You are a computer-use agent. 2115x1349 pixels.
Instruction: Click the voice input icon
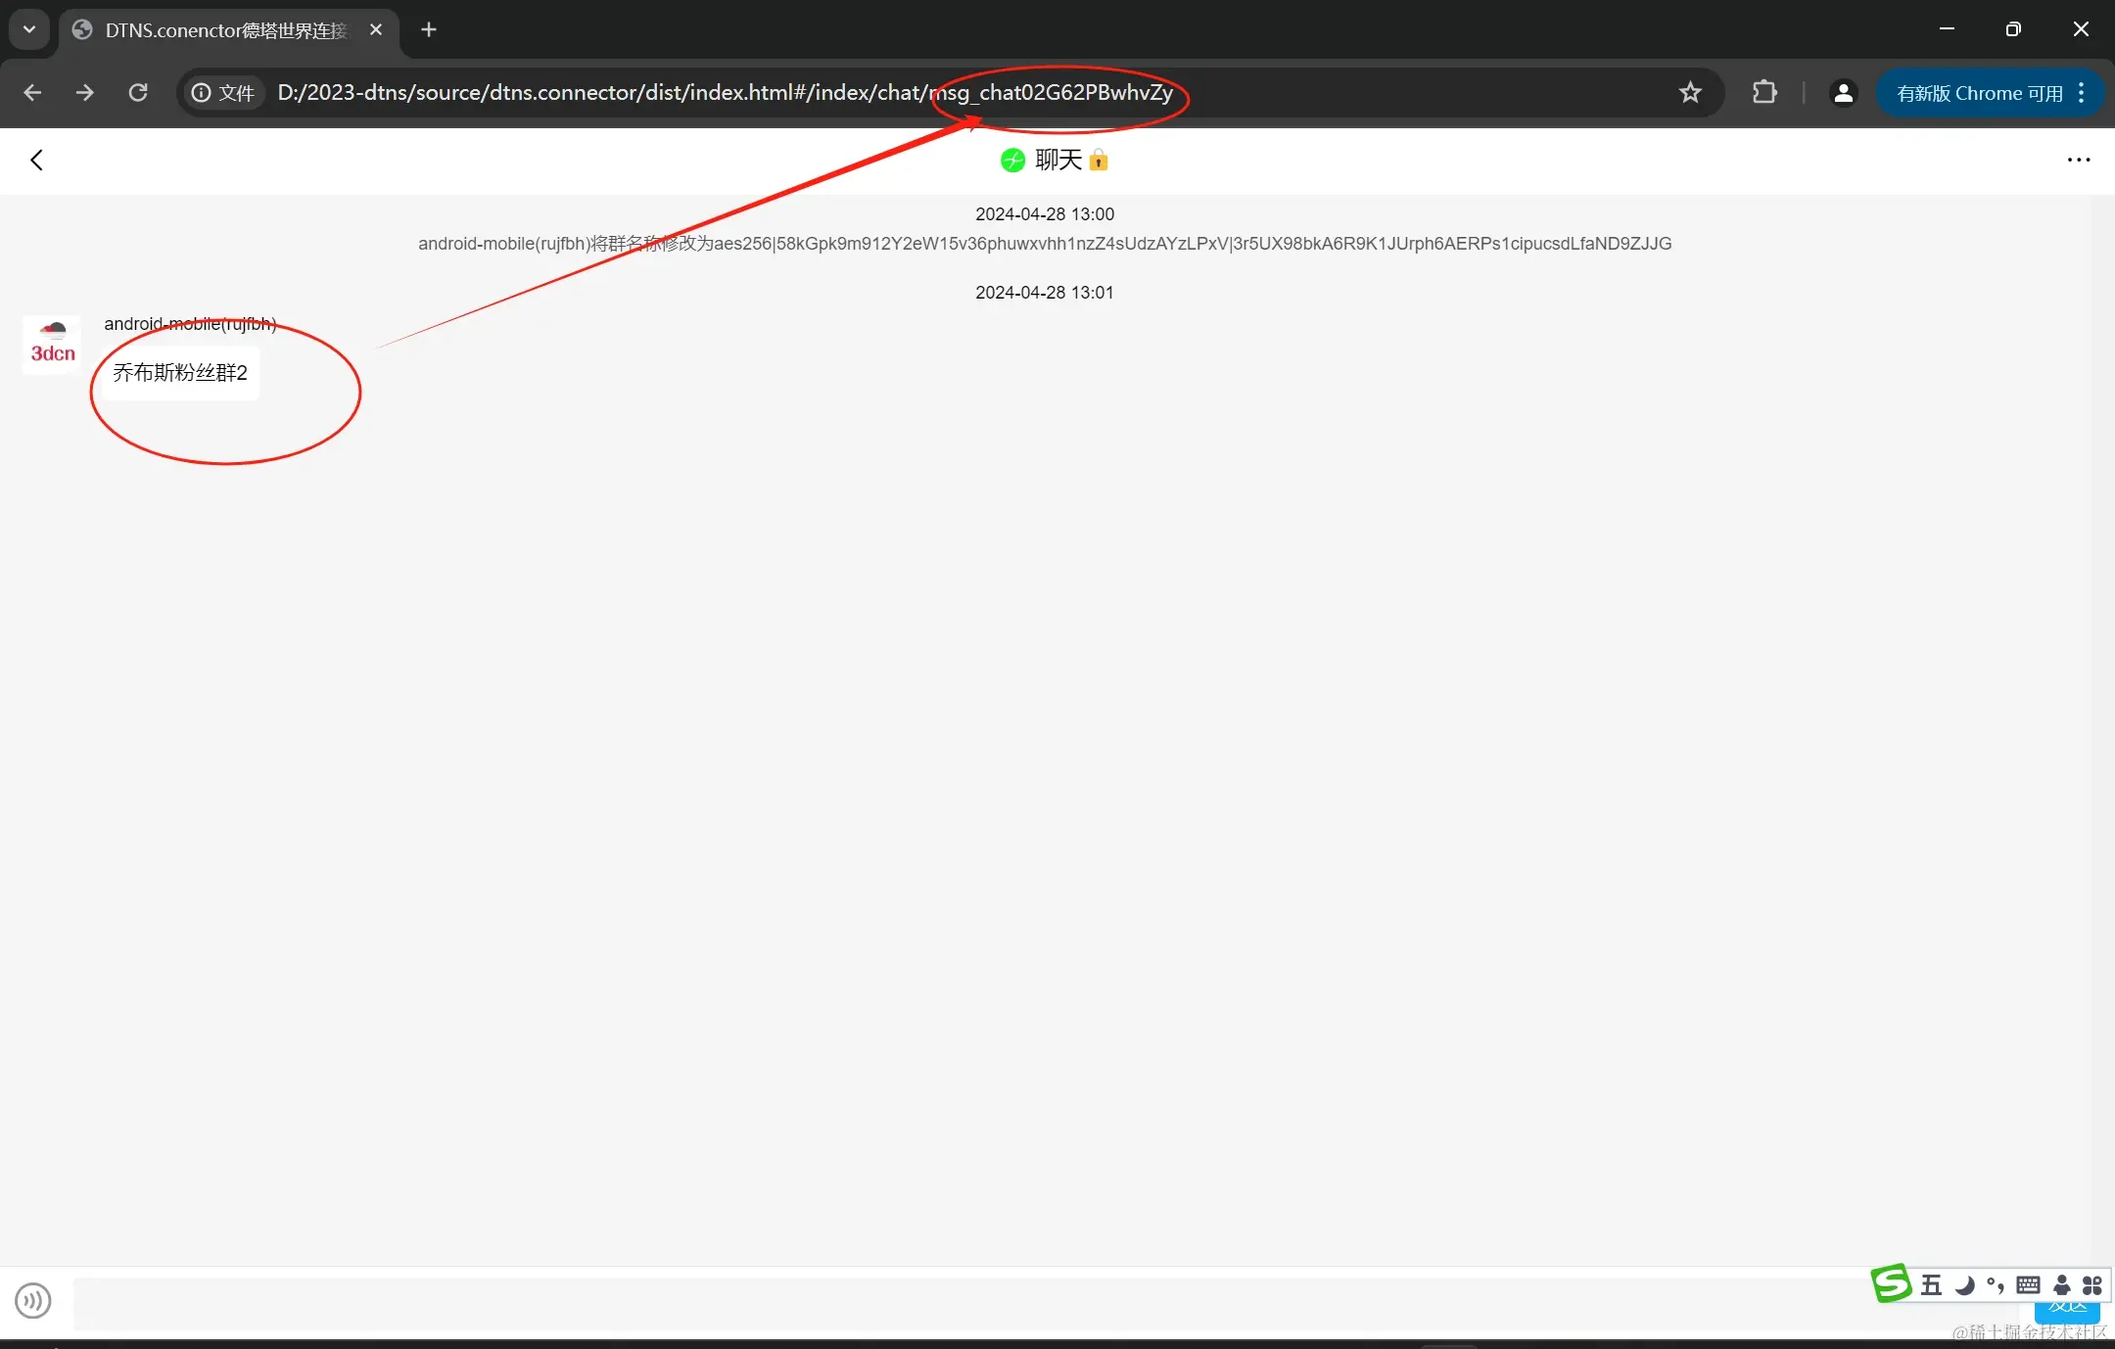[32, 1300]
